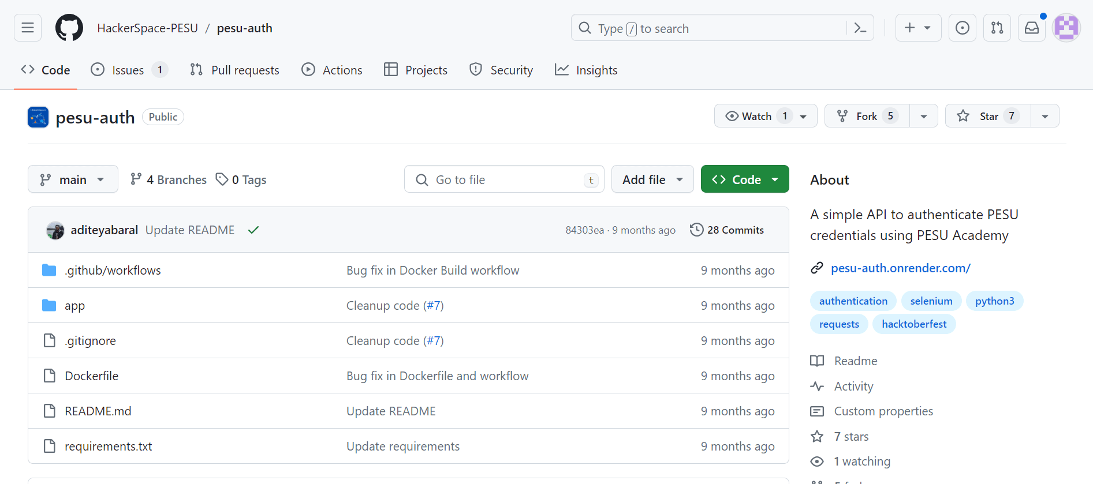Image resolution: width=1093 pixels, height=484 pixels.
Task: Open the pull requests icon in header
Action: (x=997, y=28)
